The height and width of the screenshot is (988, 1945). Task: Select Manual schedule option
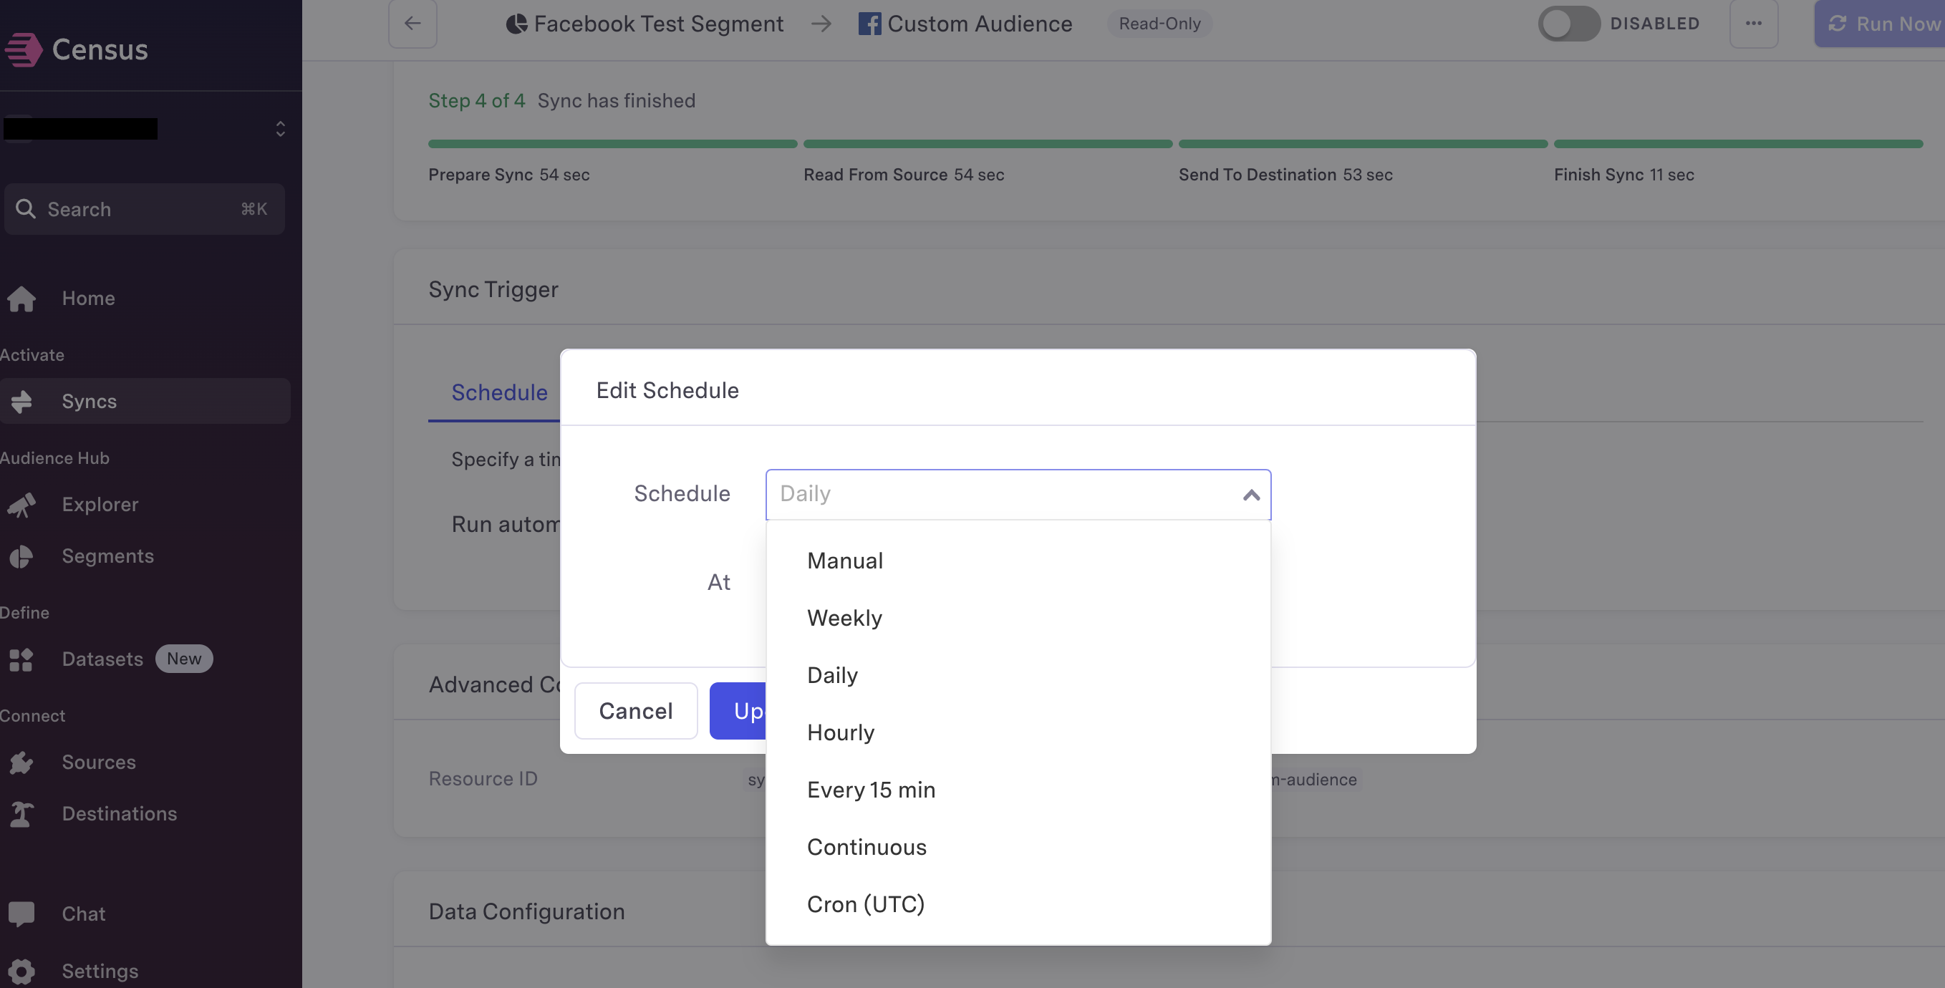[1018, 561]
